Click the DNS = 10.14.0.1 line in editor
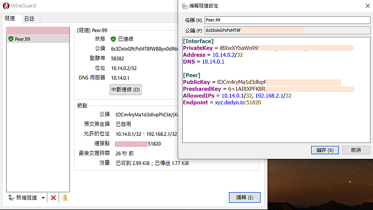The image size is (373, 210). (x=204, y=62)
